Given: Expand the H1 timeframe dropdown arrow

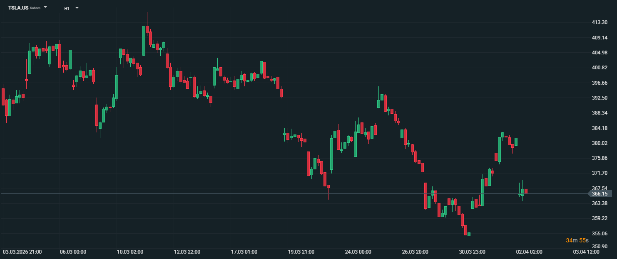Looking at the screenshot, I should coord(77,8).
